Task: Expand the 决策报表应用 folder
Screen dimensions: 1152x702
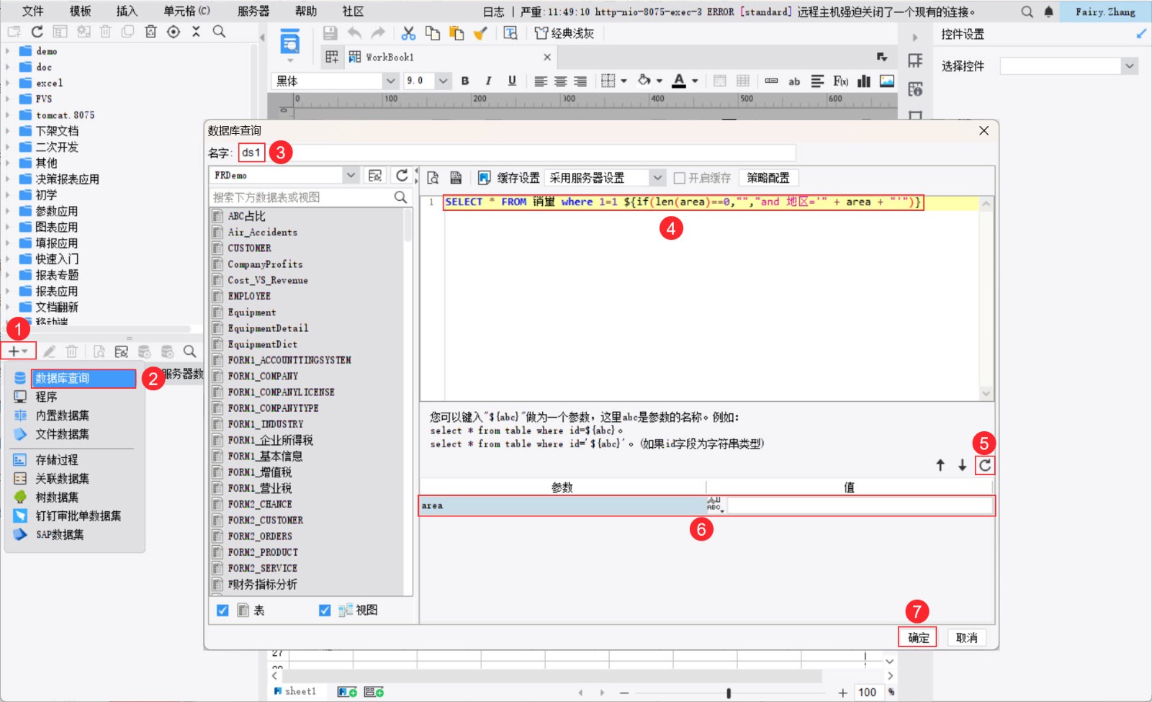Action: [7, 179]
